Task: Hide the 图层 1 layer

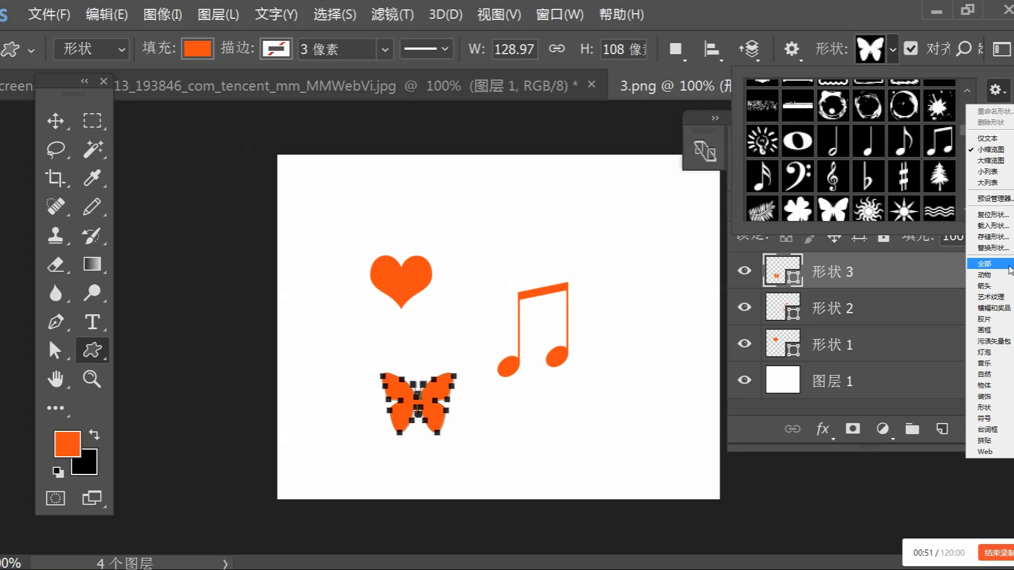Action: [x=745, y=380]
